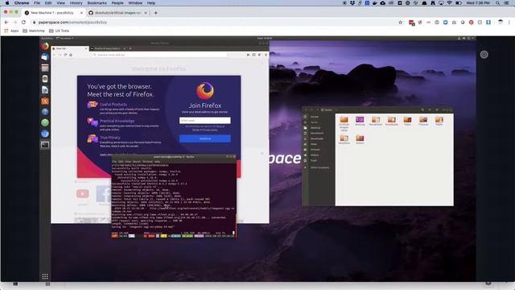Launch Thunderbird mail from the Ubuntu dock
Image resolution: width=515 pixels, height=290 pixels.
click(x=45, y=57)
